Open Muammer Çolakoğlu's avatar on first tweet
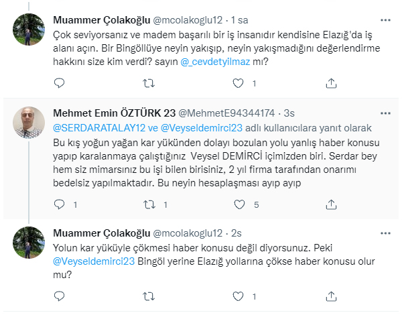Image resolution: width=402 pixels, height=315 pixels. point(29,29)
